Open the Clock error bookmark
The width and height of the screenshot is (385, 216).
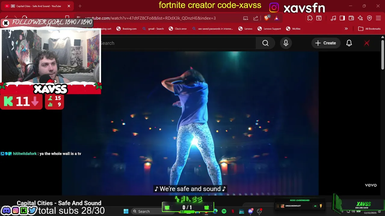point(178,29)
